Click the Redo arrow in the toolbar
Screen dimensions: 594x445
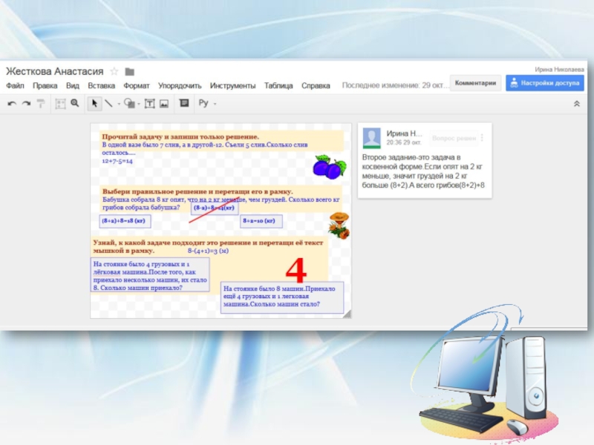26,104
